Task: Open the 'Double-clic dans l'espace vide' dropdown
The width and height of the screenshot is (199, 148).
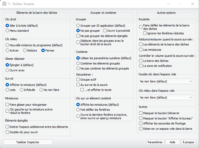Action: [x=166, y=81]
